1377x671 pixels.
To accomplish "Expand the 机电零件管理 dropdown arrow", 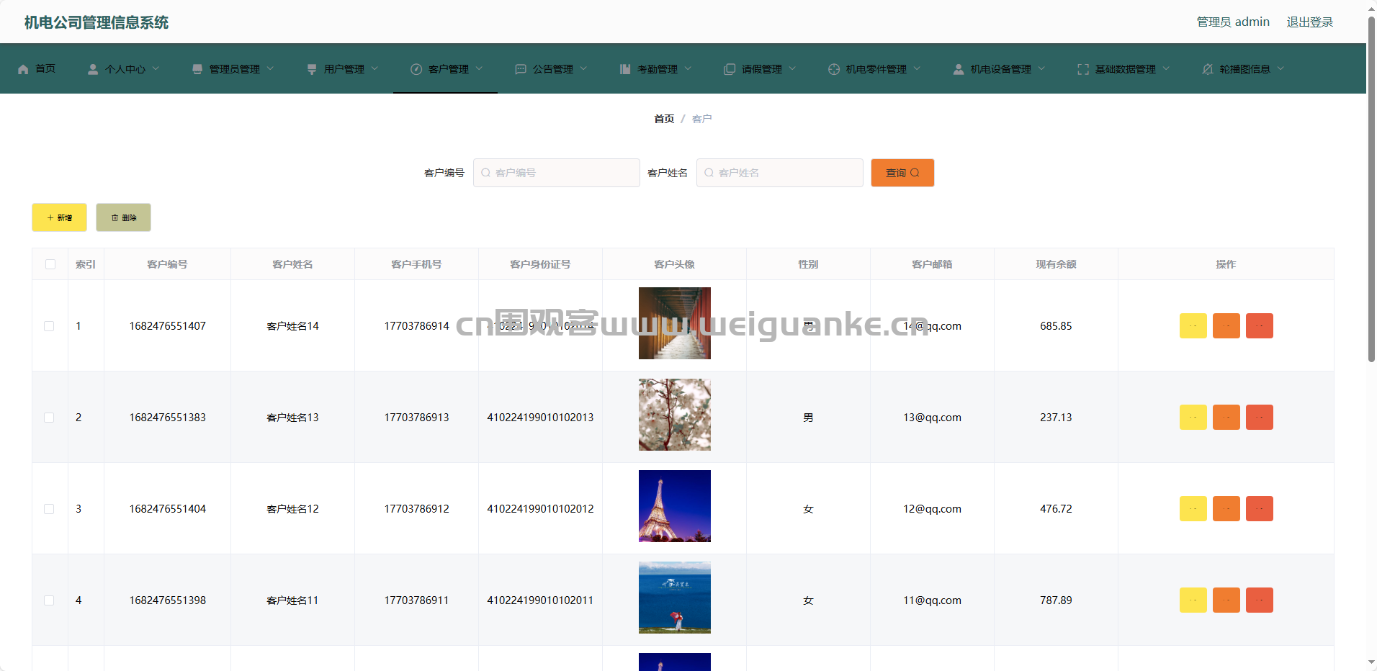I will [x=917, y=68].
